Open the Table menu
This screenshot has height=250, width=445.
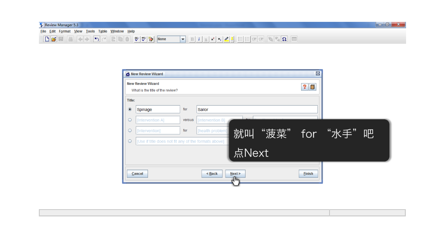[x=103, y=31]
